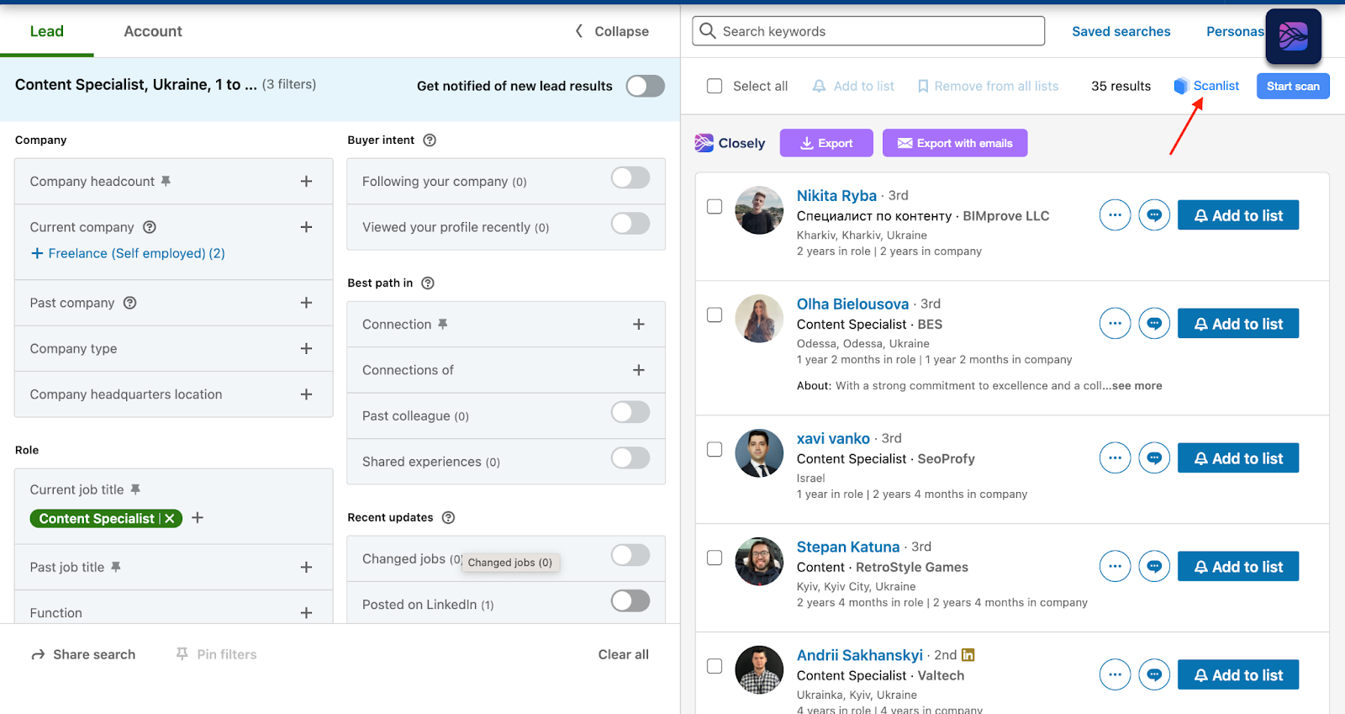Open help icon next to Buyer intent

430,140
